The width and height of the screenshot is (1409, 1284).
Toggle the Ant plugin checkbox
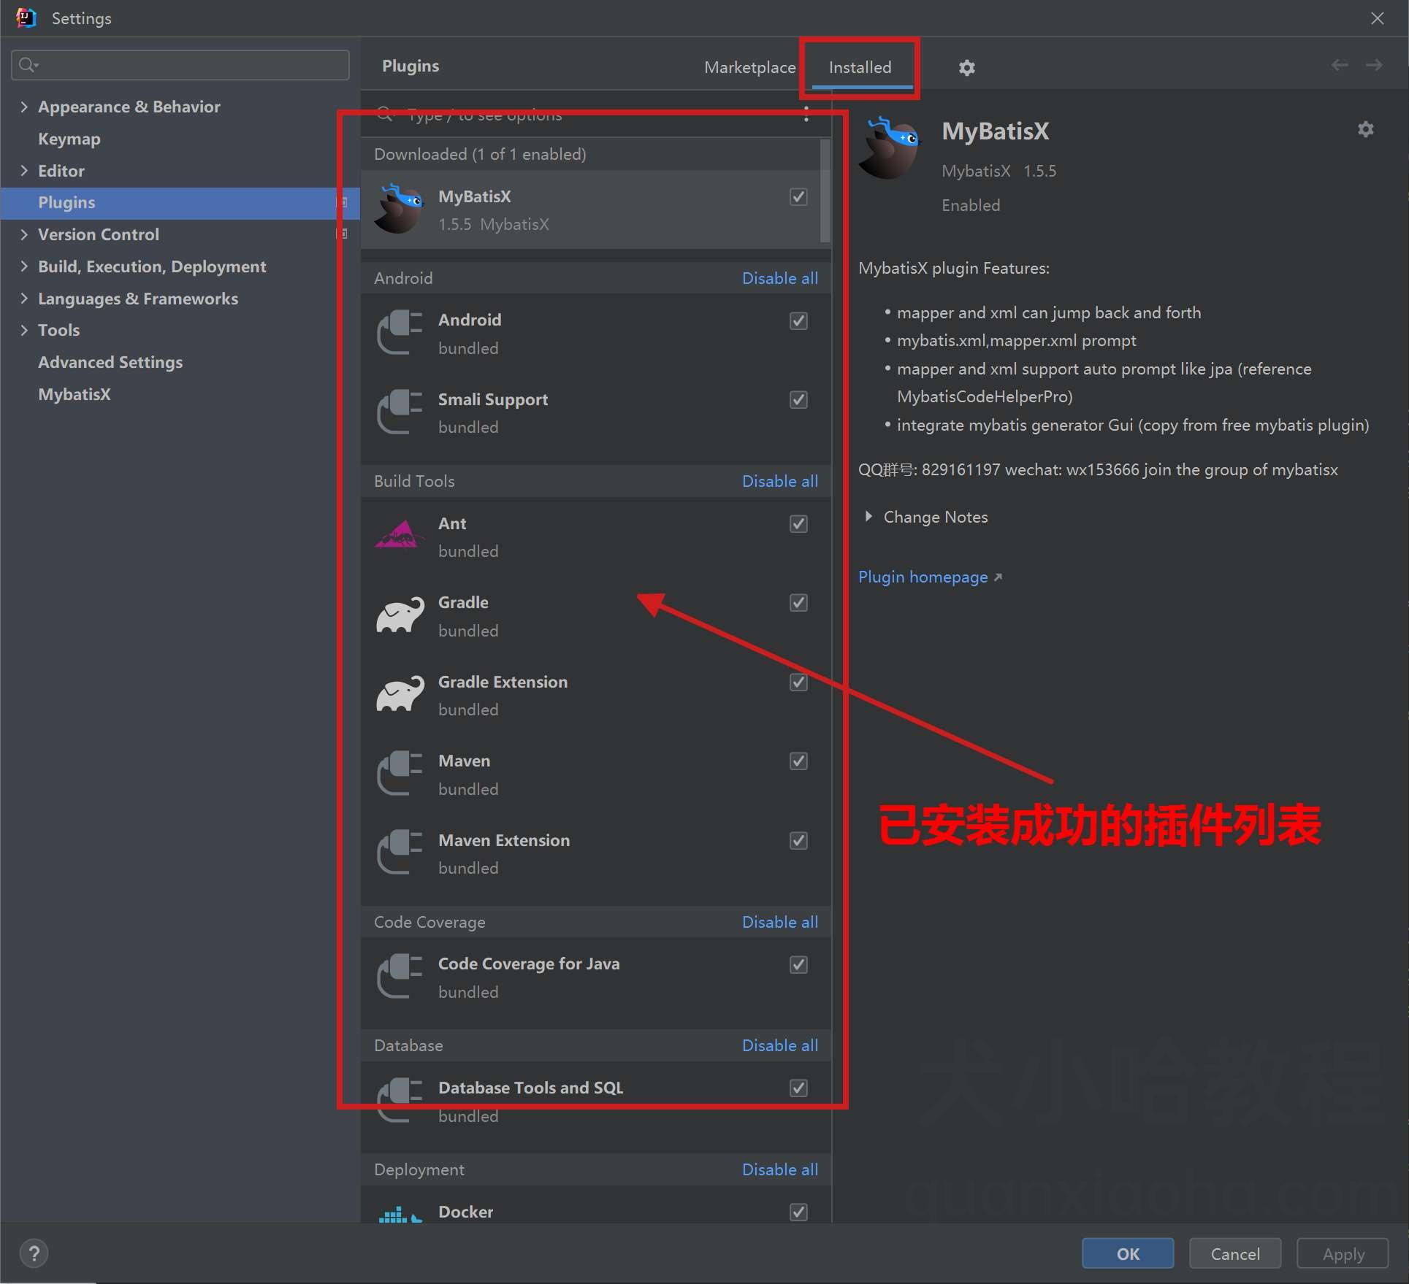click(x=798, y=524)
